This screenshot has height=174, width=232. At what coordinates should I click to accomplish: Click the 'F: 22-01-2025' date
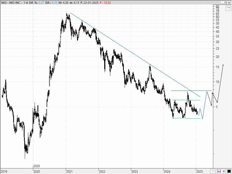[89, 3]
